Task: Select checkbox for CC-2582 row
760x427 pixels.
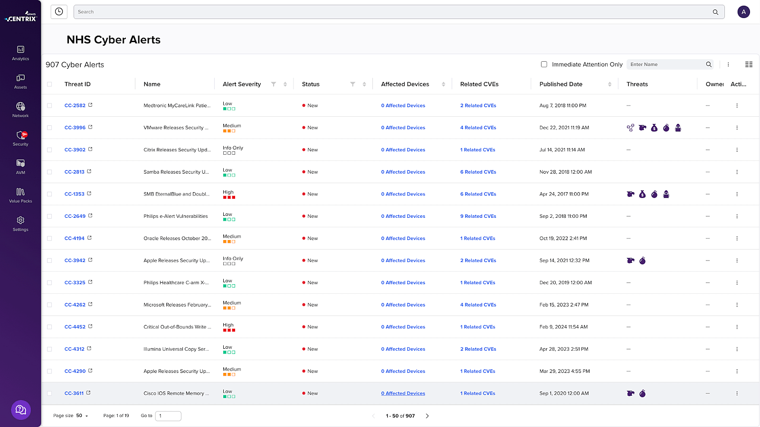Action: click(x=49, y=105)
